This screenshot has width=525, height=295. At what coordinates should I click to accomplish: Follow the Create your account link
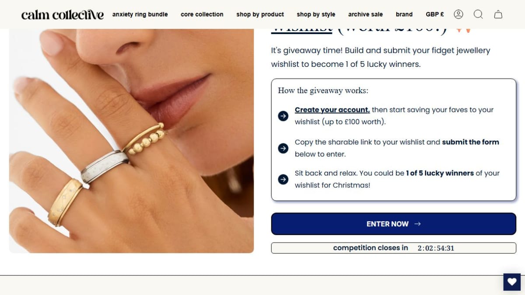332,110
